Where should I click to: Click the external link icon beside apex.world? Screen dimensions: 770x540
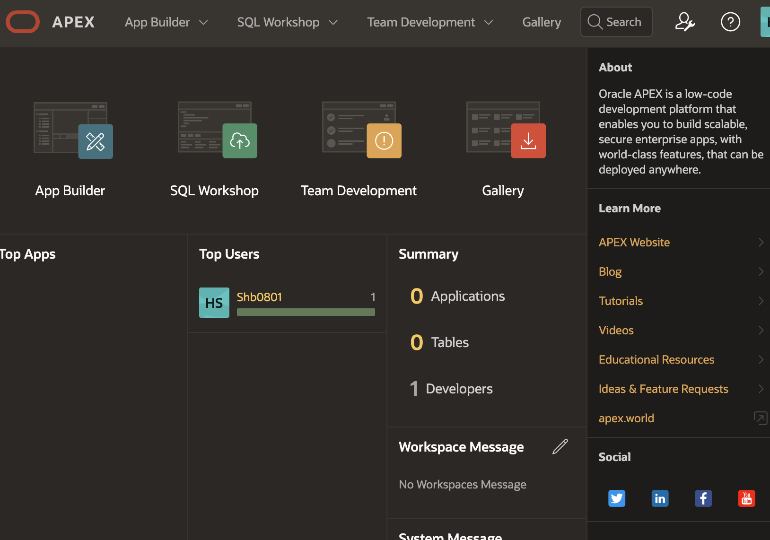761,418
